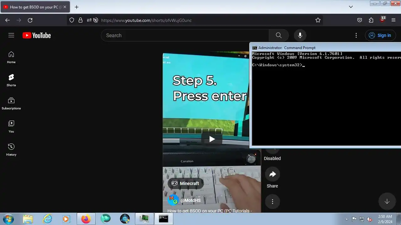This screenshot has height=225, width=401.
Task: Click inside the Command Prompt console area
Action: 326,98
